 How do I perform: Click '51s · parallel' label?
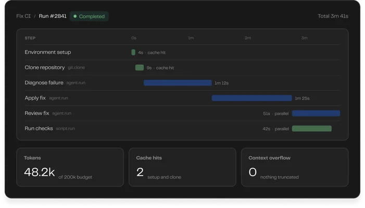tap(275, 114)
